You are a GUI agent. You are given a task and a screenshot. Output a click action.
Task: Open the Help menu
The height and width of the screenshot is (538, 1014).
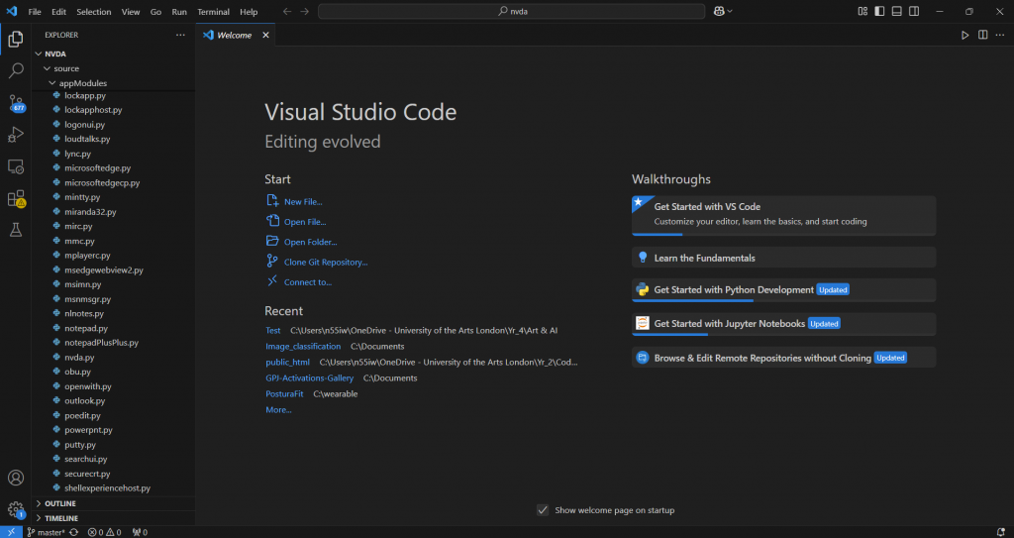[249, 12]
